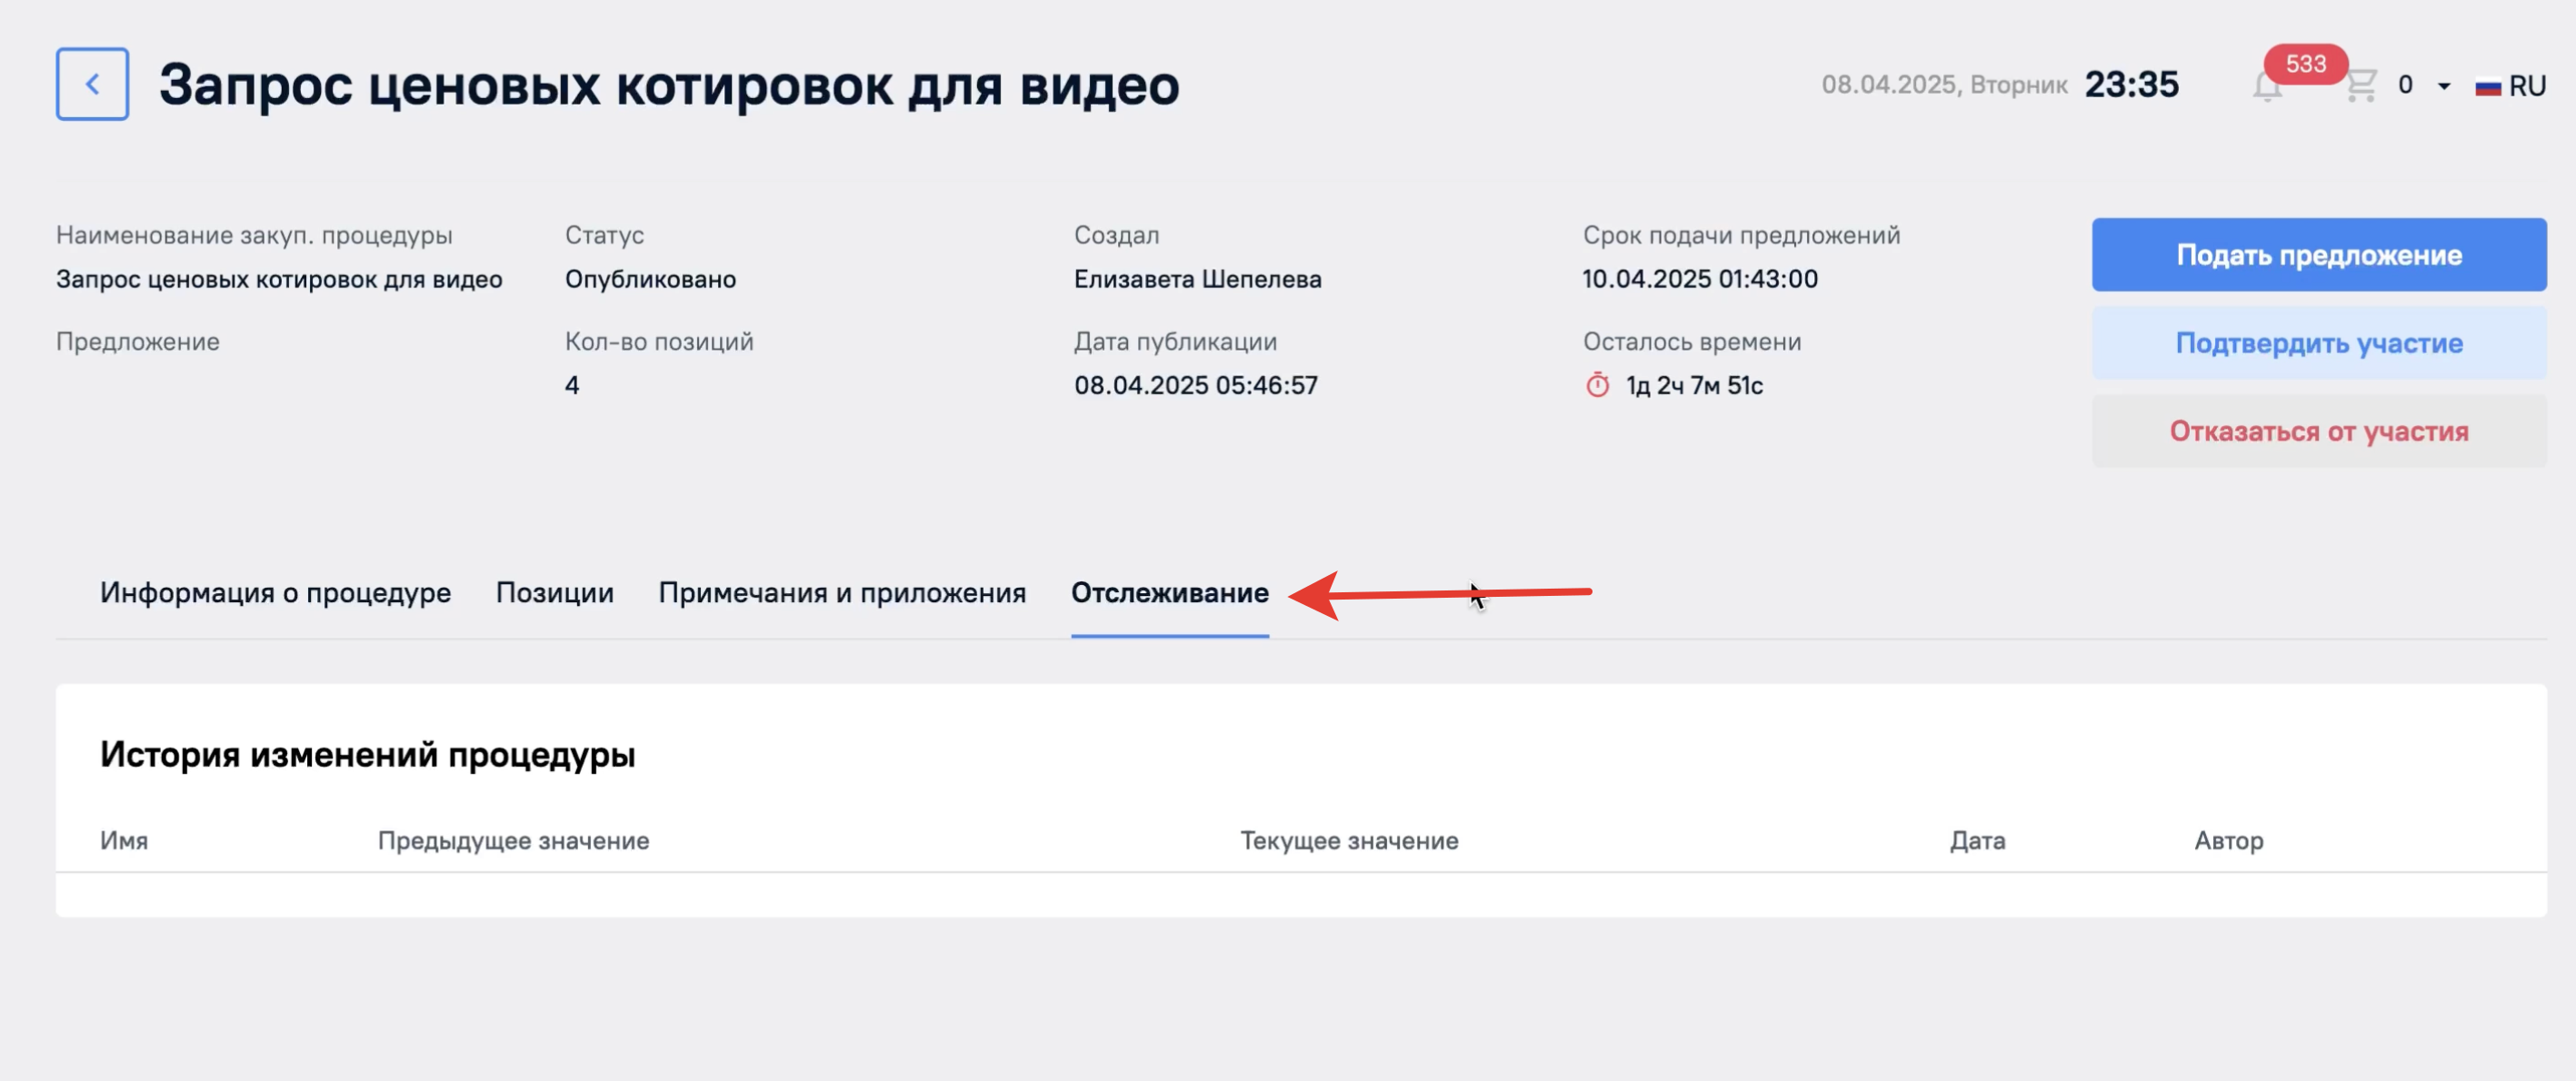Click the Отслеживание tab
Screen dimensions: 2576x1081
(1169, 592)
